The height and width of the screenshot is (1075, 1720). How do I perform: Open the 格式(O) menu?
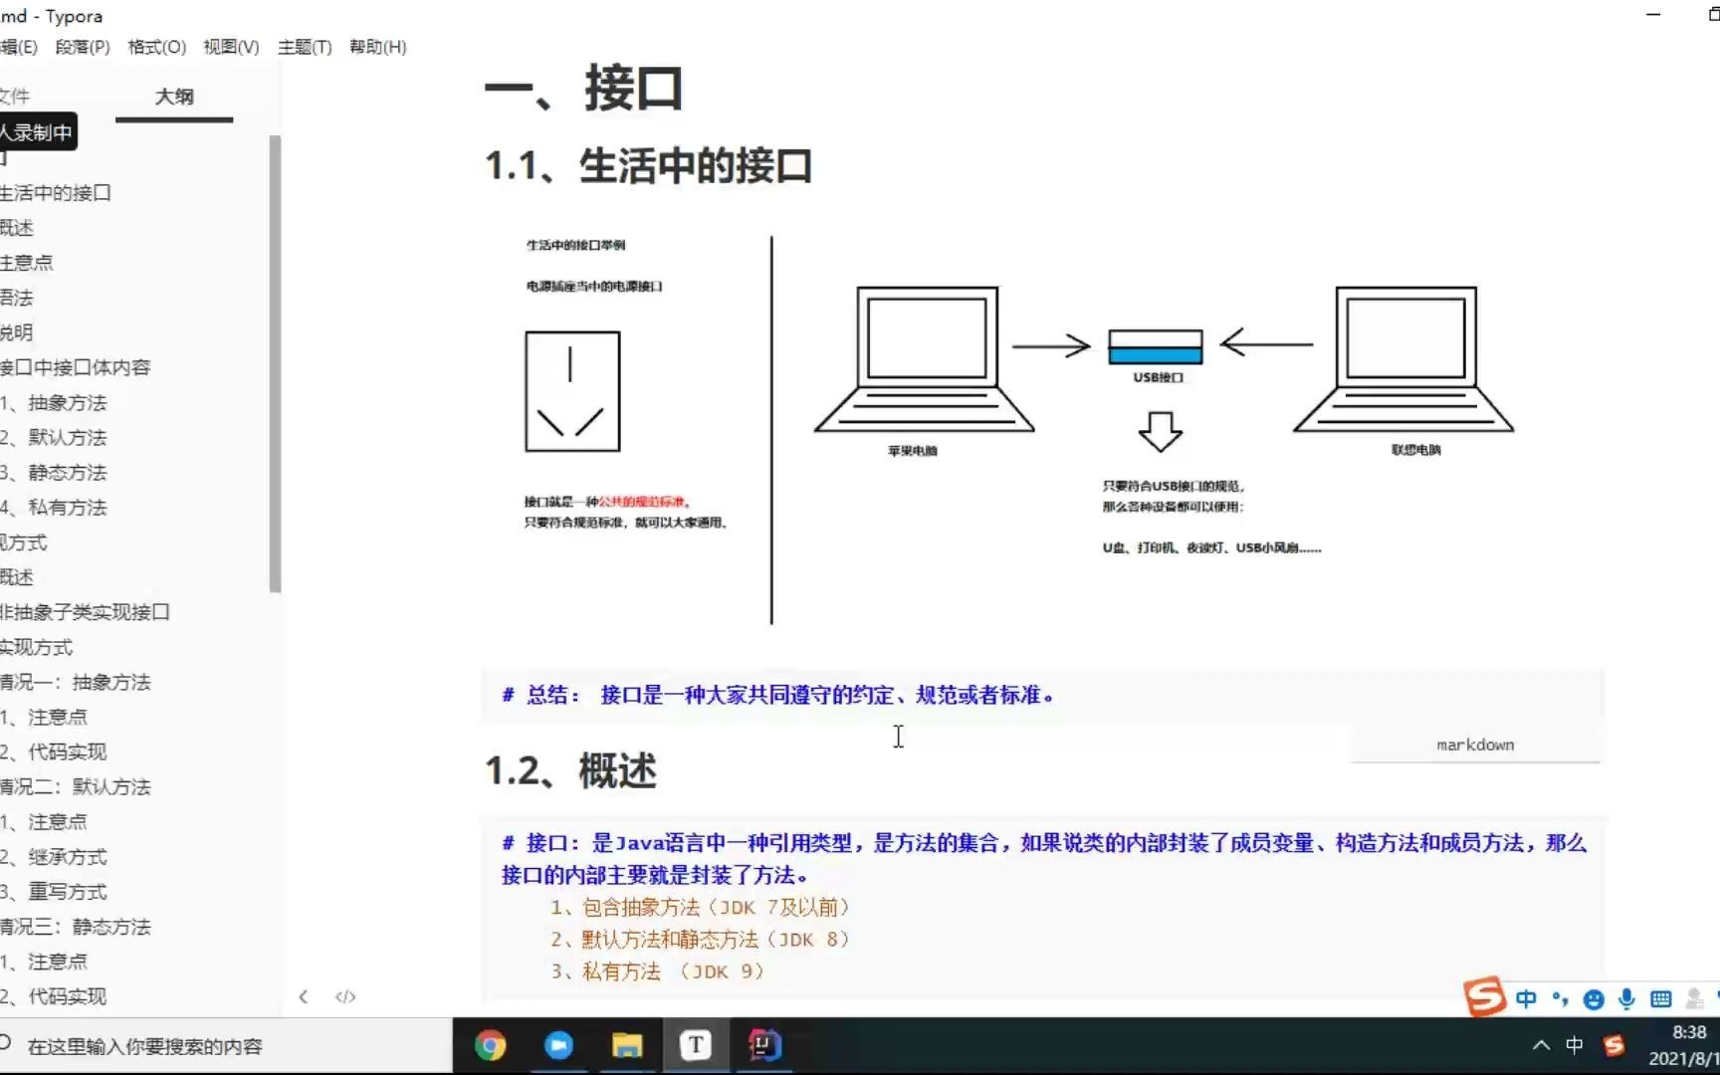(157, 47)
